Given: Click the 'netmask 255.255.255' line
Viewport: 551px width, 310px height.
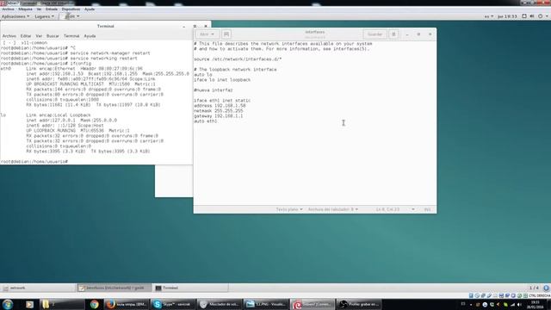Looking at the screenshot, I should click(x=218, y=111).
